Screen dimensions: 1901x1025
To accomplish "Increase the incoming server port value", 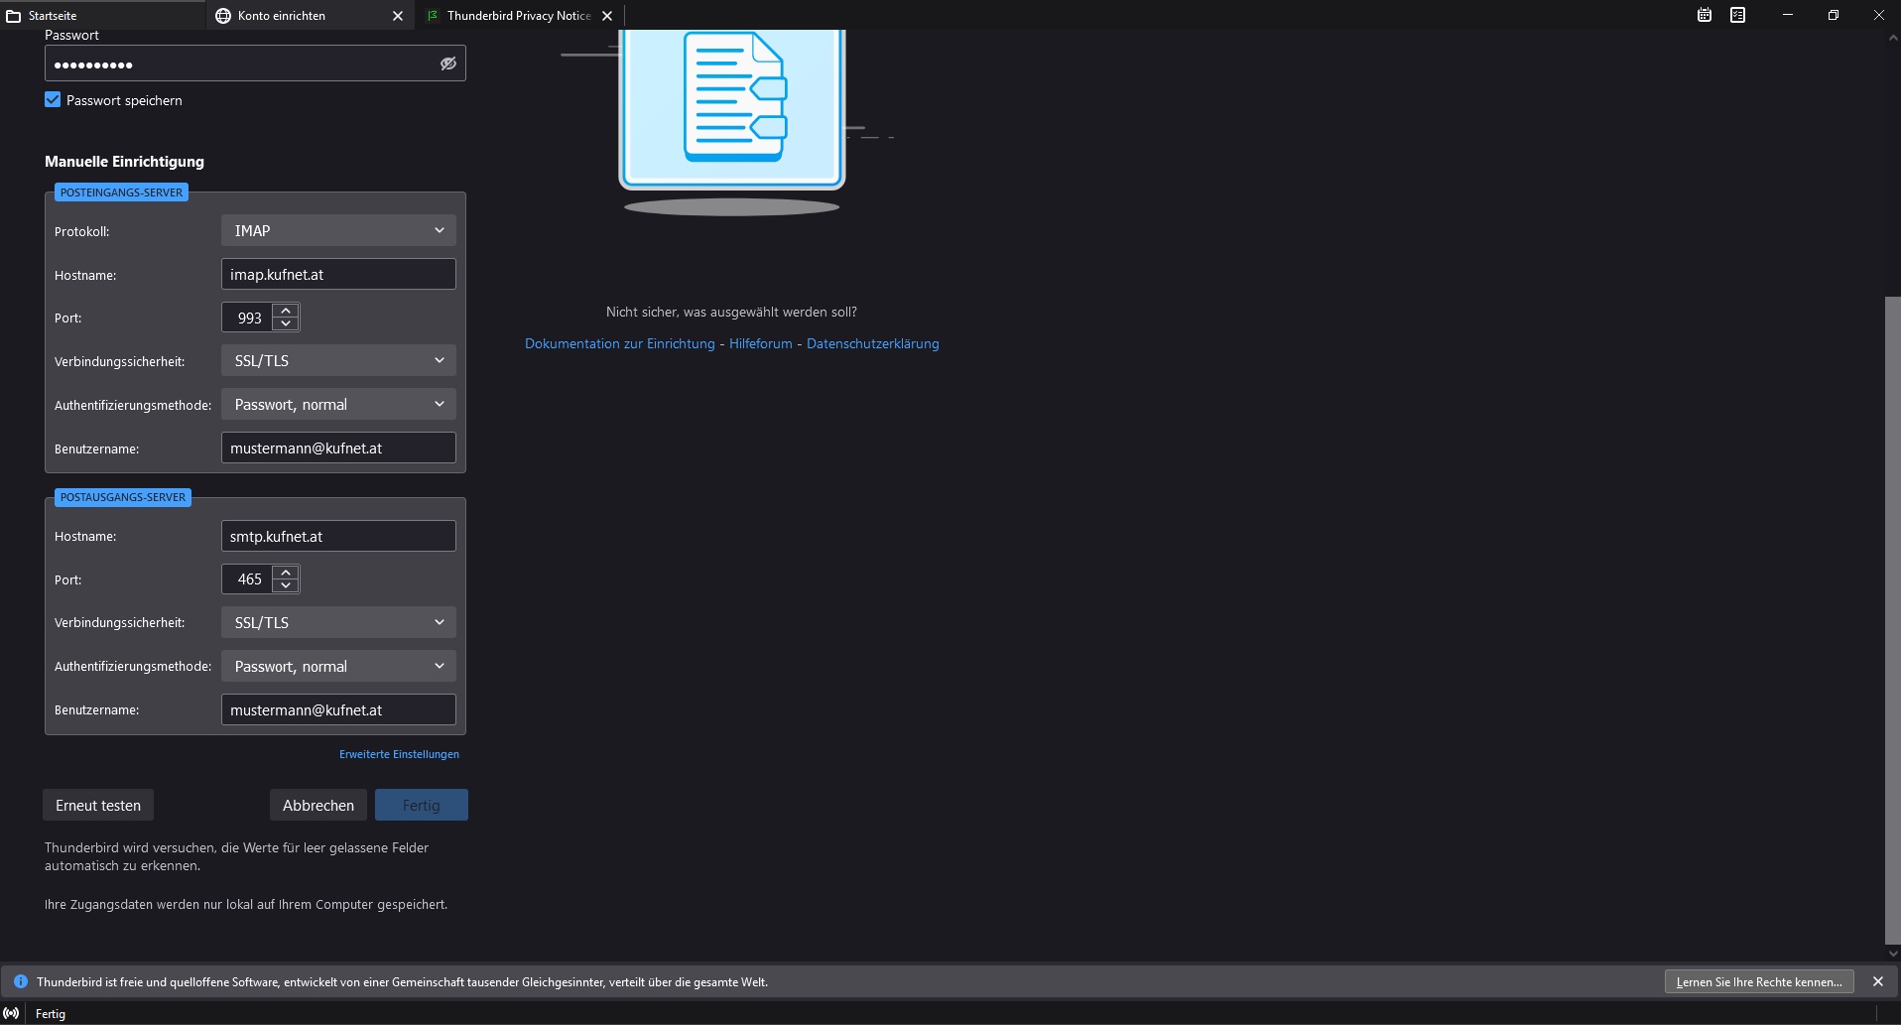I will tap(286, 311).
